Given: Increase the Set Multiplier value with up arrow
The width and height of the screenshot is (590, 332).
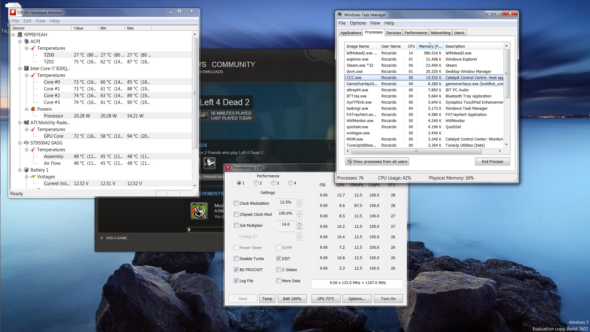Looking at the screenshot, I should pos(300,223).
